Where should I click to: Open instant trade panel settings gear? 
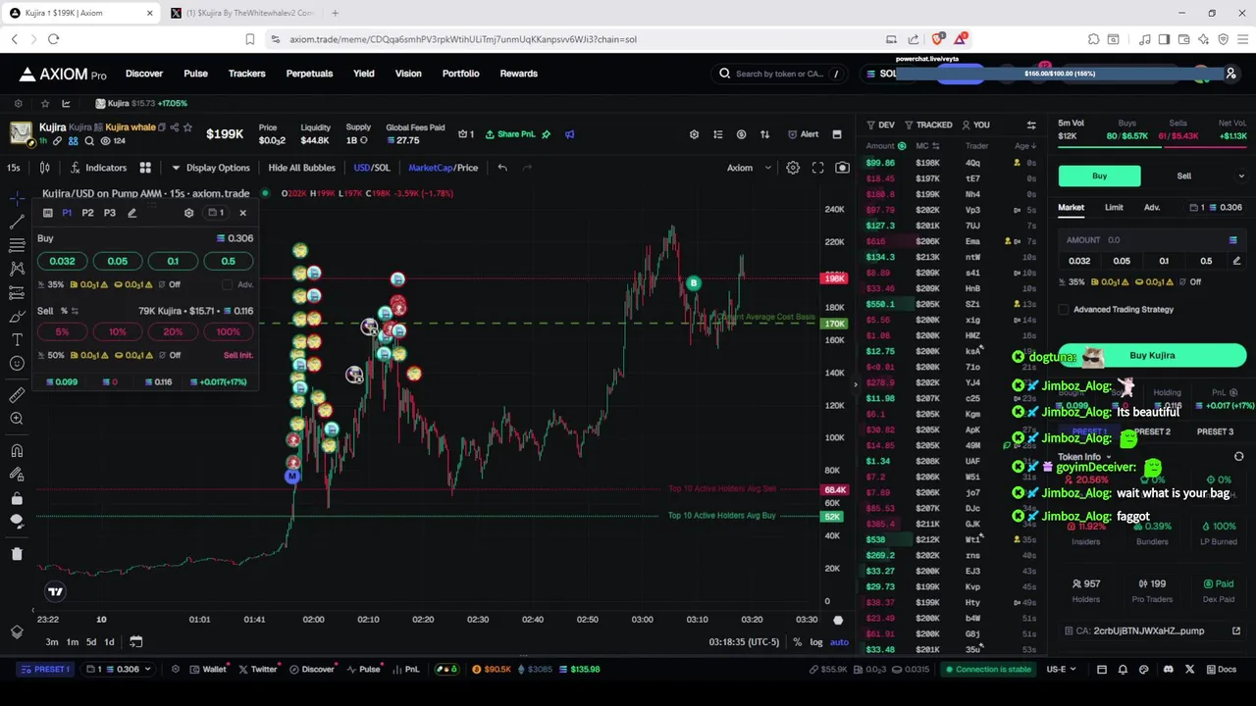click(188, 213)
